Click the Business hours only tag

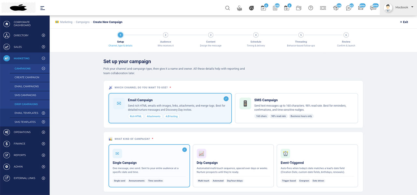coord(301,116)
